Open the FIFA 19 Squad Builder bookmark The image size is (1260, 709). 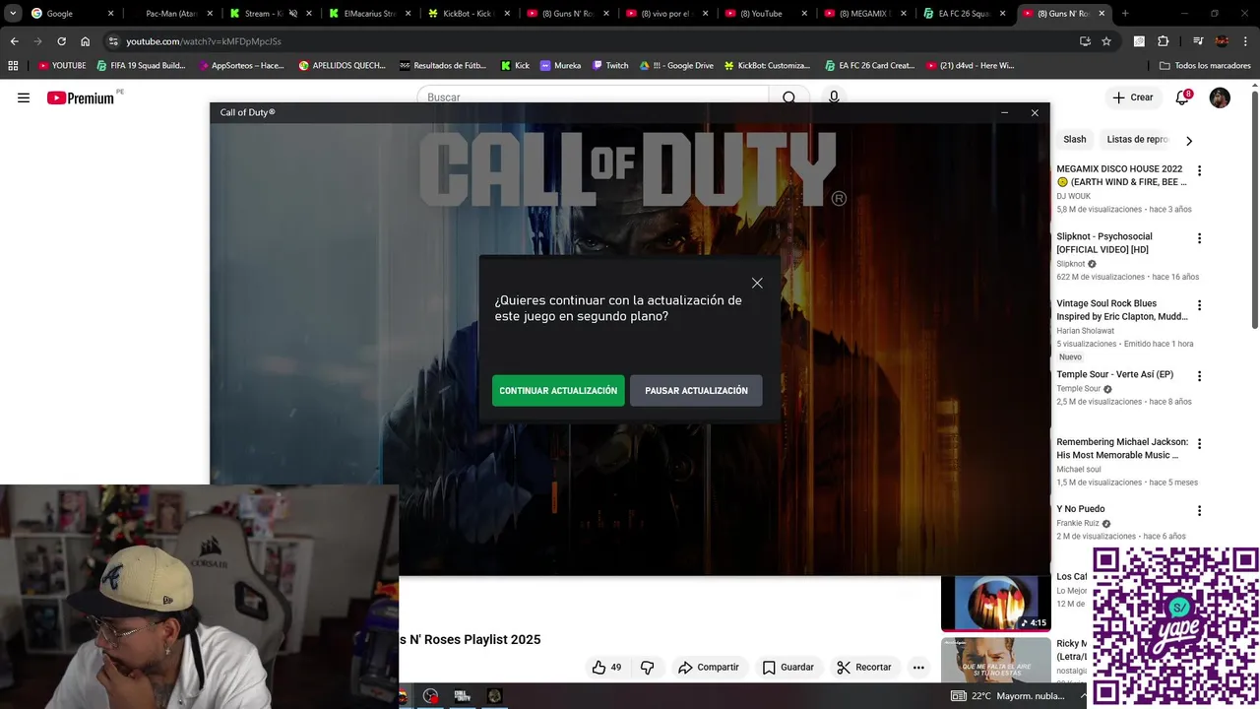click(x=141, y=65)
